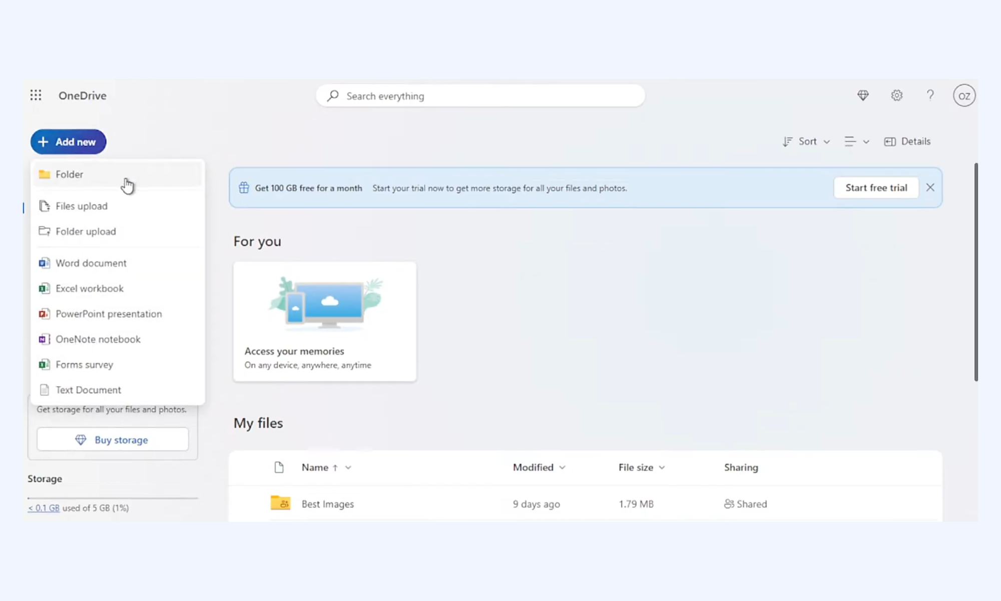Click the Sort icon with arrow

787,142
